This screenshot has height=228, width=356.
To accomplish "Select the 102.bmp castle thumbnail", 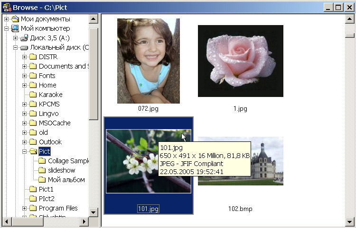I will tap(240, 161).
